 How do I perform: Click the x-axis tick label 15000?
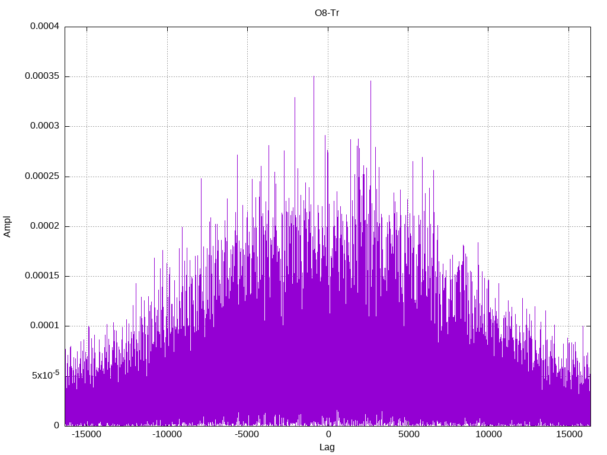(569, 434)
